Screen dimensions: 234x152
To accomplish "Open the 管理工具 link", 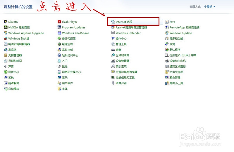I will tap(121, 44).
